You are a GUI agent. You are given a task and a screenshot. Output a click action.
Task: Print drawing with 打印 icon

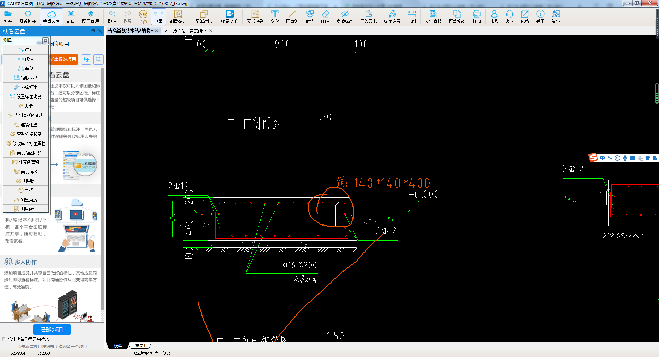(x=476, y=16)
